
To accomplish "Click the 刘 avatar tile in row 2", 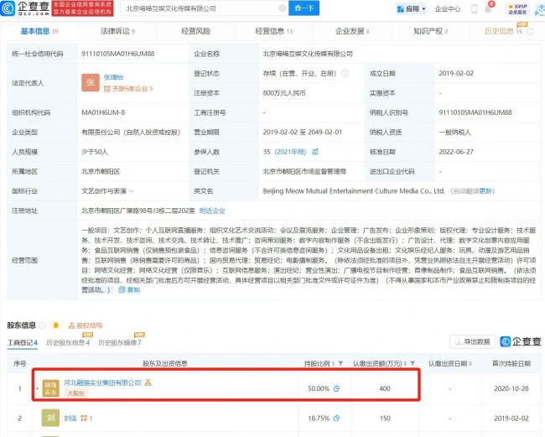I will (x=50, y=419).
